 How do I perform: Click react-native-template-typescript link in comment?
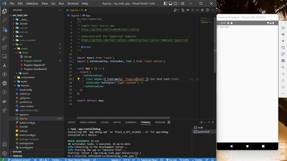point(135,40)
